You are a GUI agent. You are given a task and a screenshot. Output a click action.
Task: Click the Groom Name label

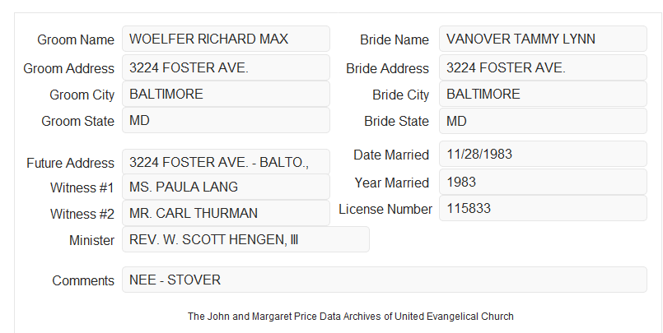click(76, 39)
